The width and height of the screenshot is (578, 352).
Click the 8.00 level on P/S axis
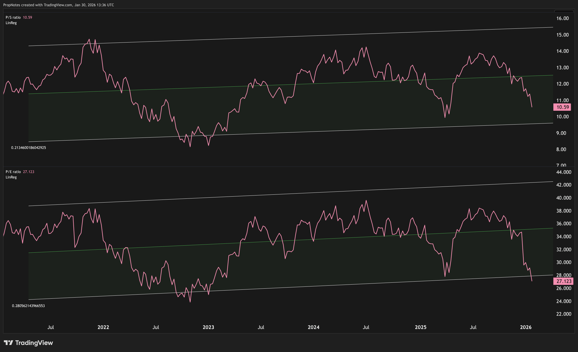tap(561, 149)
